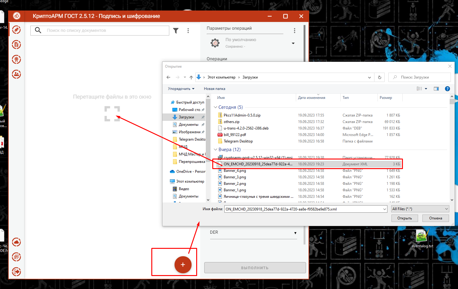Sort by the Тип column header

(x=346, y=98)
